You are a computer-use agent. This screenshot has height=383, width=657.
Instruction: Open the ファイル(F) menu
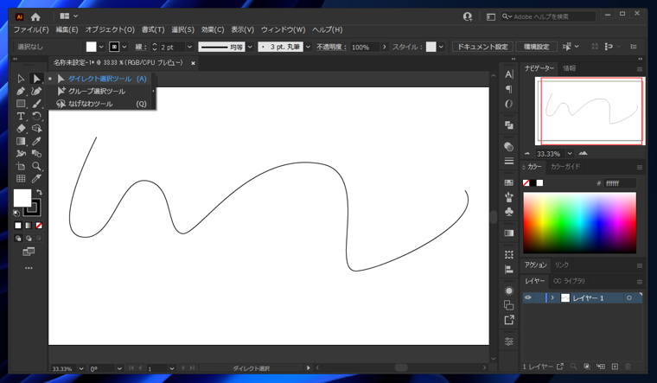click(31, 29)
